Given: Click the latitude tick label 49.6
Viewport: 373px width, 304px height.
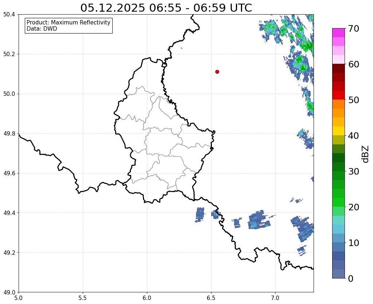Looking at the screenshot, I should [9, 173].
